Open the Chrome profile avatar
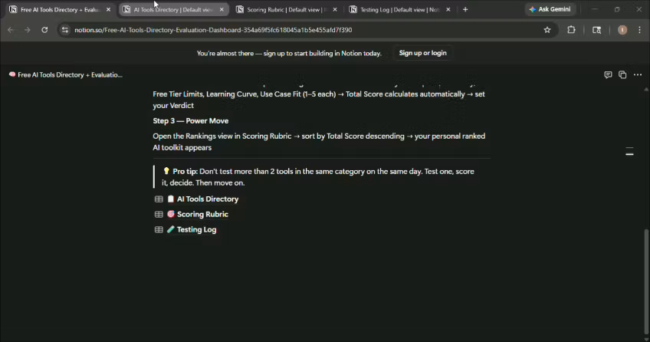 [622, 30]
